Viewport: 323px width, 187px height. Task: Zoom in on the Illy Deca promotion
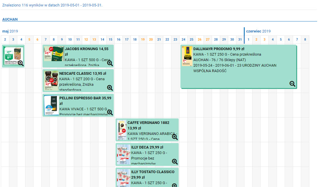[175, 162]
